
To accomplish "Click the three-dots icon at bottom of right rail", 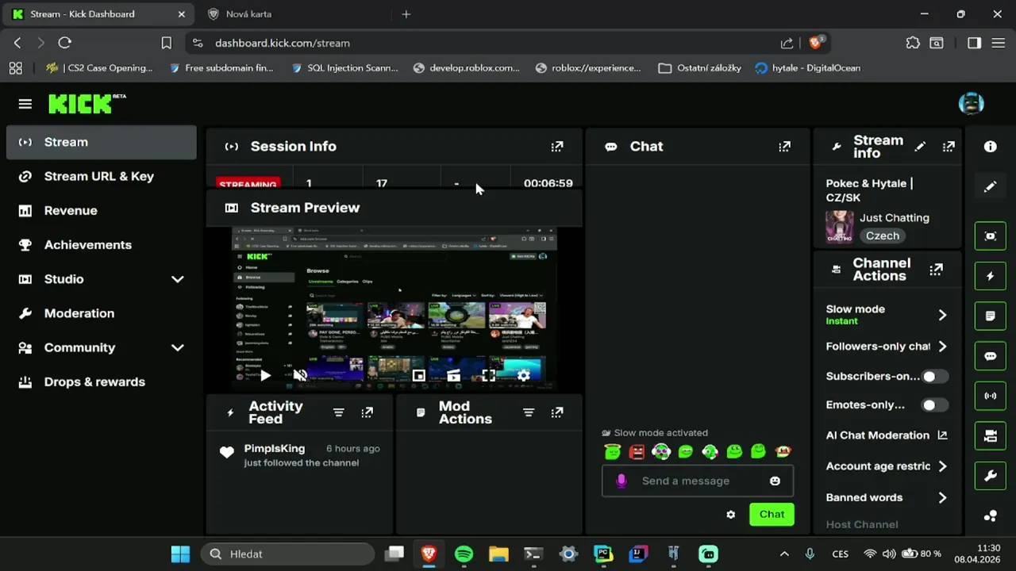I will 991,516.
